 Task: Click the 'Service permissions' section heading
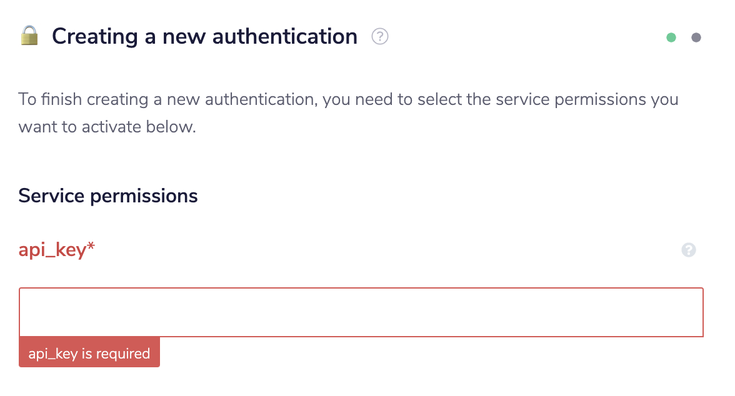pyautogui.click(x=108, y=196)
